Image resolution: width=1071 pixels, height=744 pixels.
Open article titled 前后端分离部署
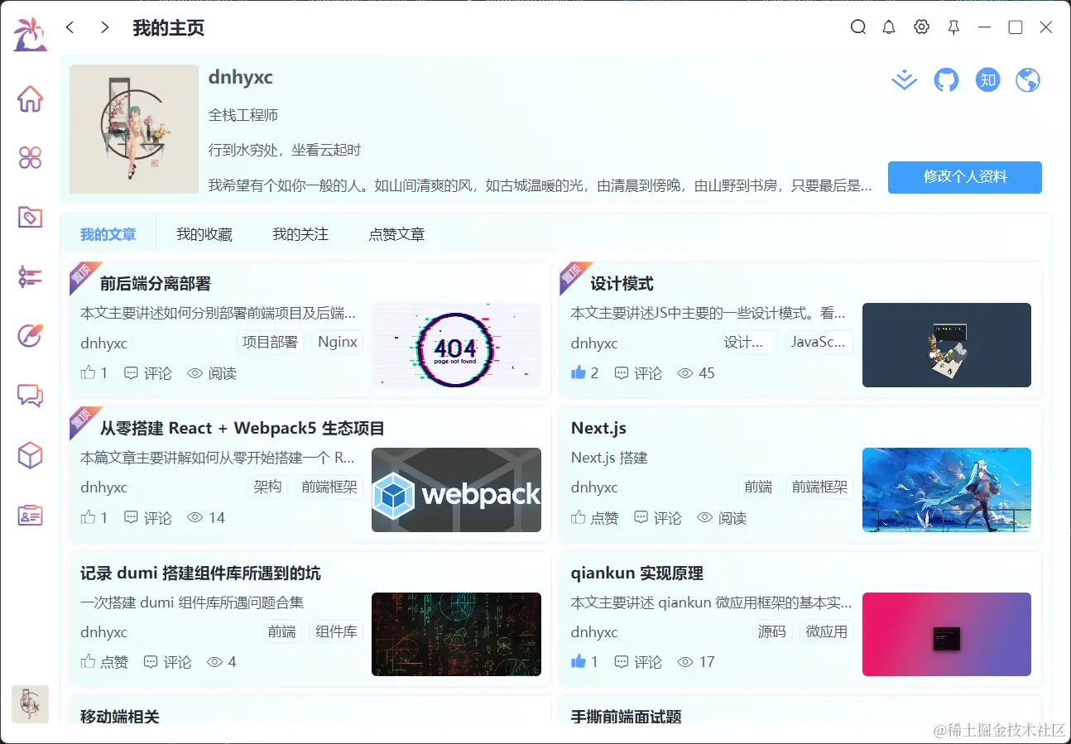click(156, 284)
